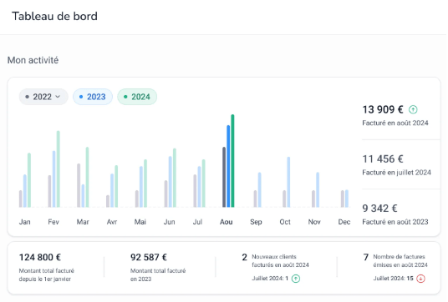Click the 'Facturé en juillet 2024' label
The height and width of the screenshot is (302, 448).
[x=396, y=173]
